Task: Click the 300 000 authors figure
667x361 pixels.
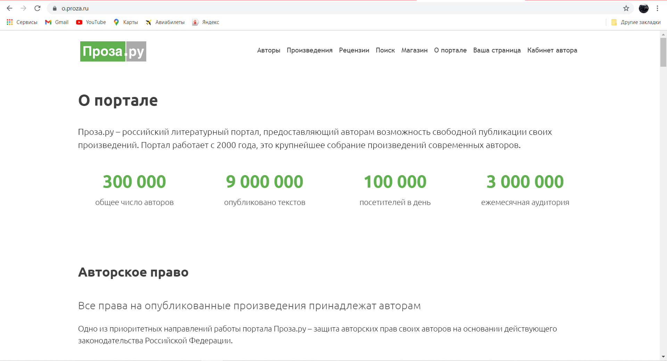Action: click(x=134, y=182)
